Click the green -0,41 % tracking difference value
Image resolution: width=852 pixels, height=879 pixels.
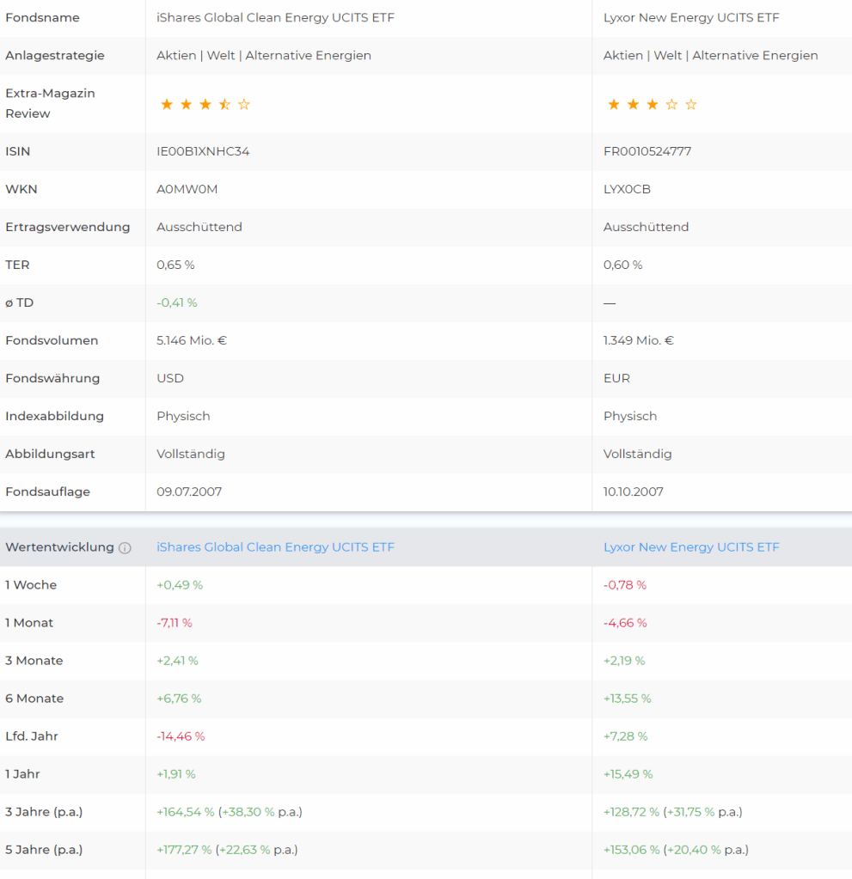pyautogui.click(x=176, y=302)
